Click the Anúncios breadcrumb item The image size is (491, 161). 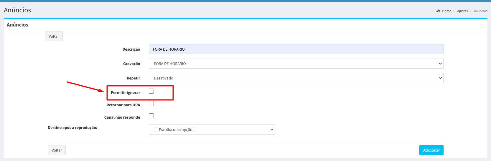click(x=480, y=11)
